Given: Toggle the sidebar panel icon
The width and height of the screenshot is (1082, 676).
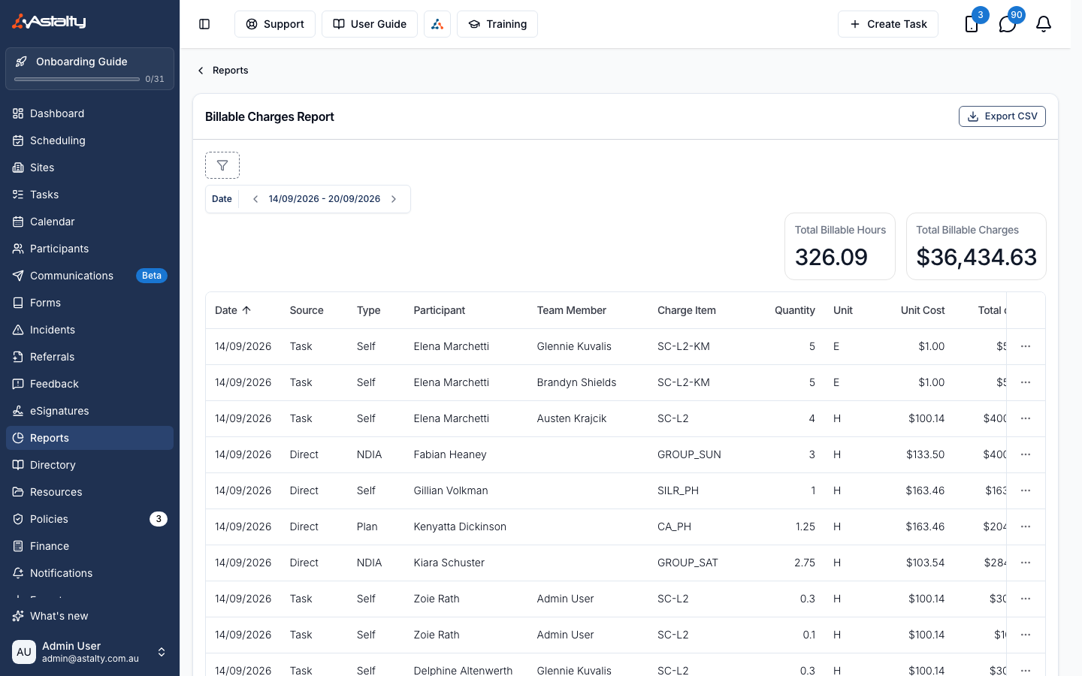Looking at the screenshot, I should 204,24.
